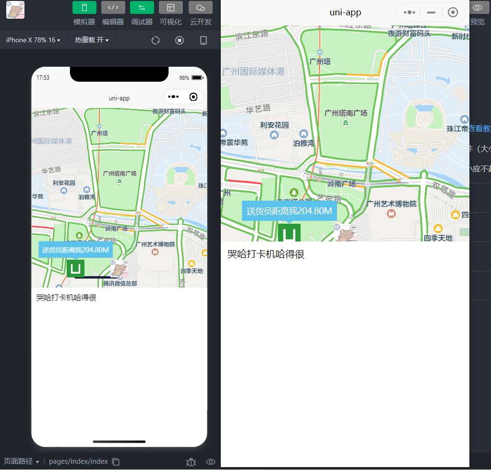Click the bear avatar marker in simulator map
491x470 pixels.
pyautogui.click(x=120, y=268)
